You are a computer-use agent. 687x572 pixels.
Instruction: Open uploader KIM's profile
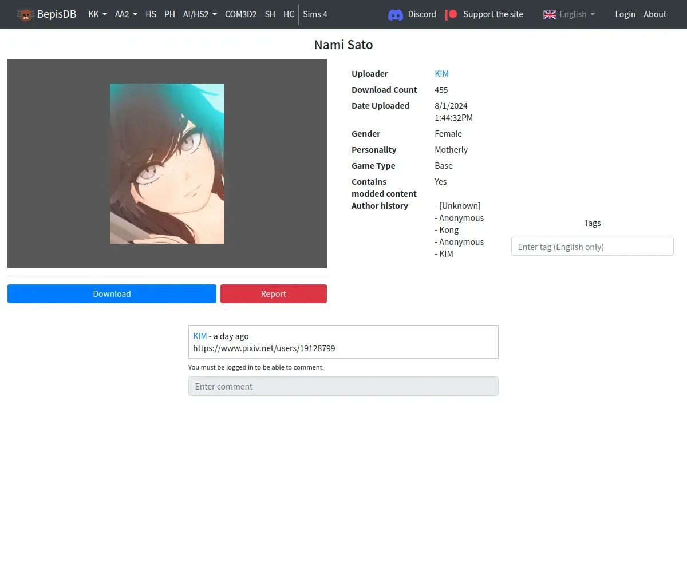(441, 74)
